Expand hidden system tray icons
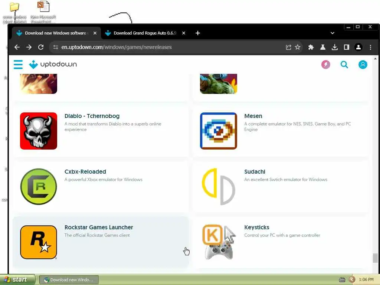 pos(352,280)
